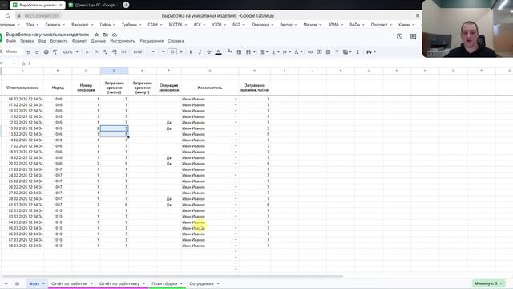The image size is (513, 289).
Task: Show the all sheets list icon
Action: point(17,283)
